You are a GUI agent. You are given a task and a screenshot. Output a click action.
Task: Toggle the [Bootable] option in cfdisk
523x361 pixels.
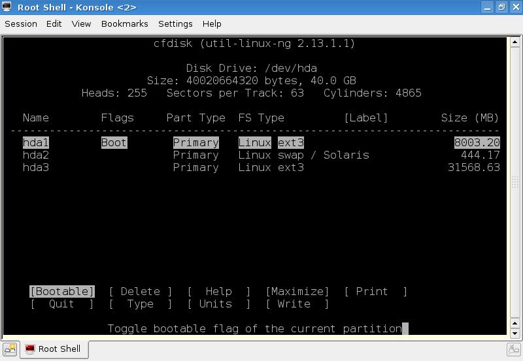pos(62,292)
